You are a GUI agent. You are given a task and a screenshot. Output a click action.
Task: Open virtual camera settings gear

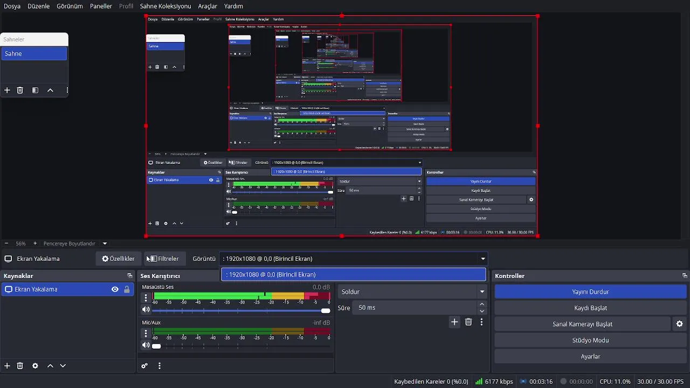[x=679, y=324]
